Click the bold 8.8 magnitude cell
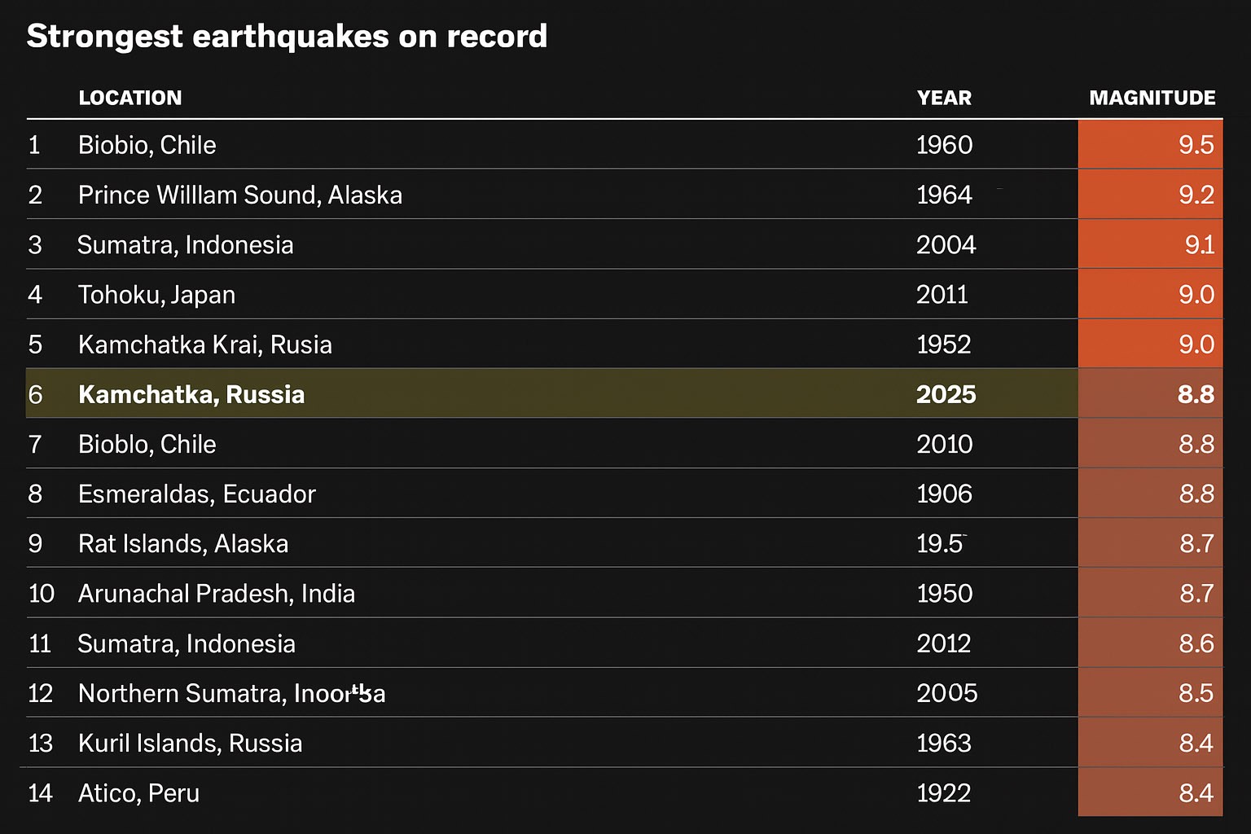Screen dimensions: 1251x834 [x=1150, y=393]
